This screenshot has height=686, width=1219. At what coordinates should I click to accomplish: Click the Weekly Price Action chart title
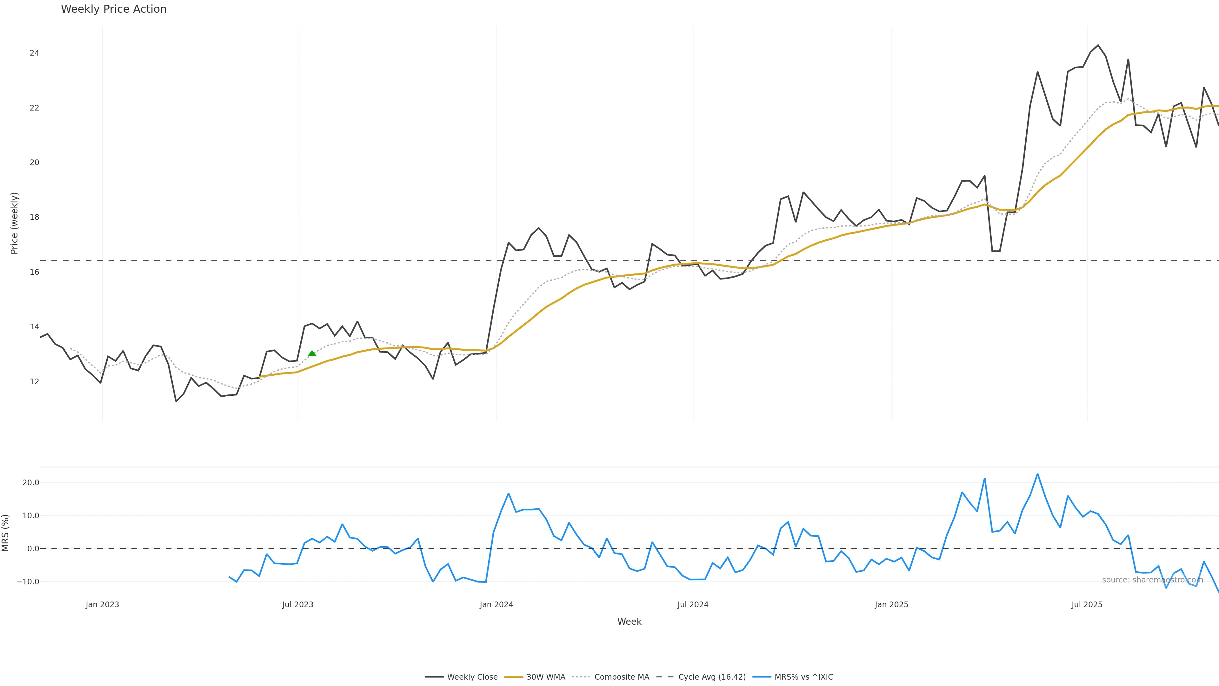(x=114, y=9)
